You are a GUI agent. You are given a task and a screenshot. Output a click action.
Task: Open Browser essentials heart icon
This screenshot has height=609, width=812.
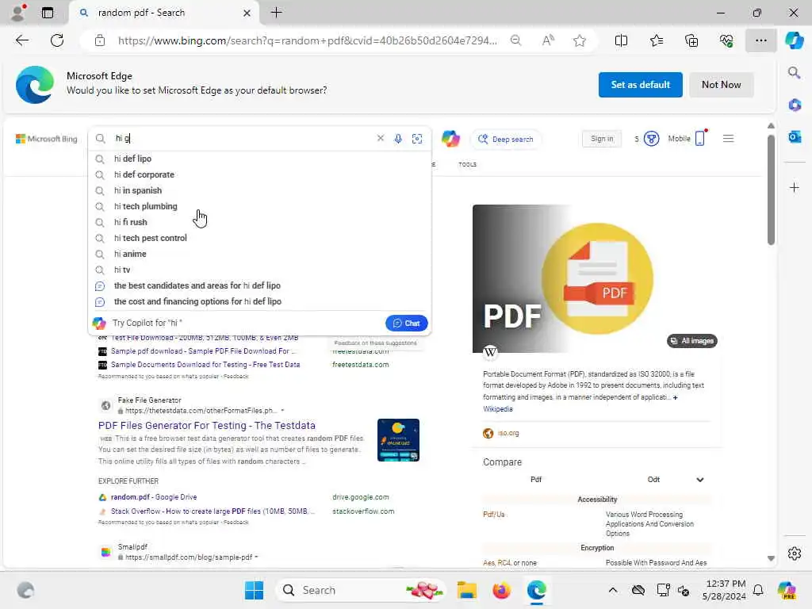726,40
